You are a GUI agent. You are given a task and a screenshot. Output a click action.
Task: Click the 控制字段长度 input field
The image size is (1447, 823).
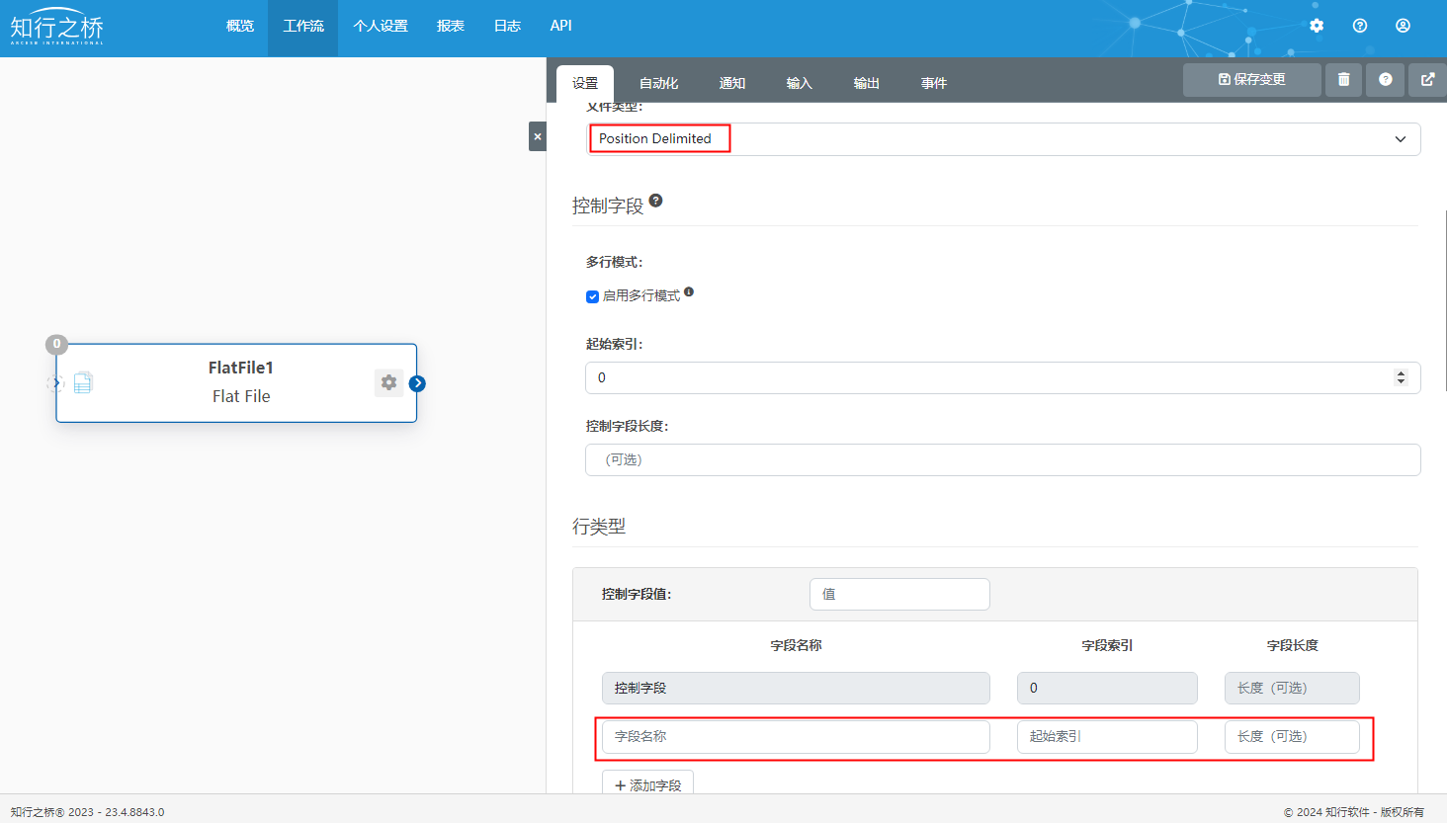click(x=1002, y=459)
